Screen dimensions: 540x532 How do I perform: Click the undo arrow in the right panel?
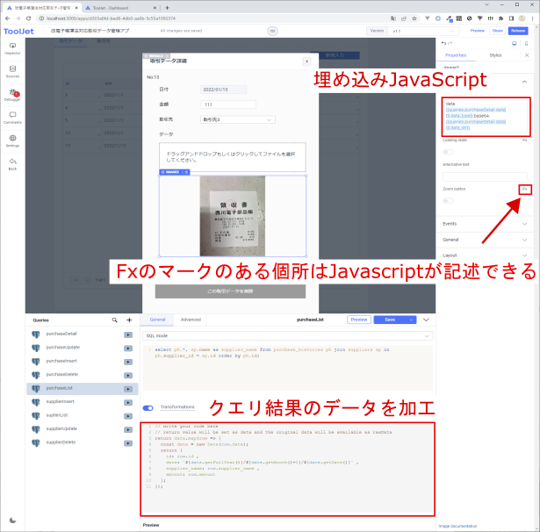pos(443,43)
